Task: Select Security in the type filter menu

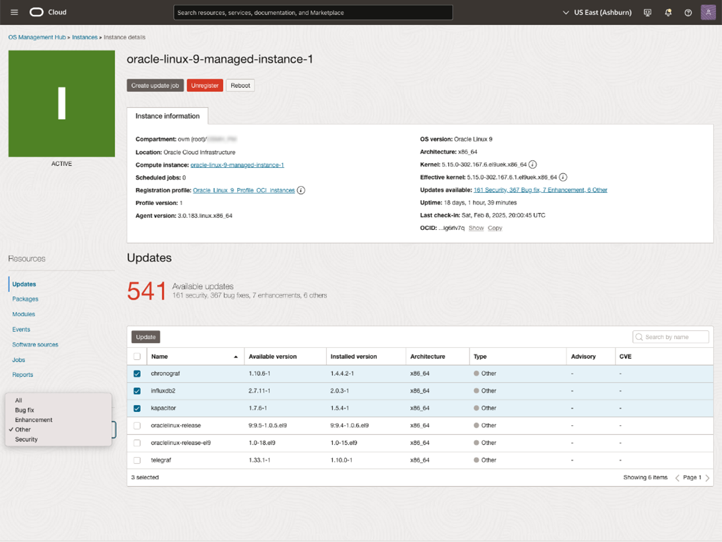Action: point(28,439)
